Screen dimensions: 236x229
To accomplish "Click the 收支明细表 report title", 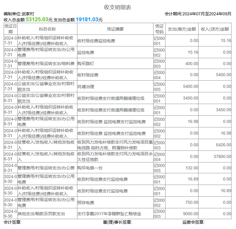I will [x=118, y=7].
